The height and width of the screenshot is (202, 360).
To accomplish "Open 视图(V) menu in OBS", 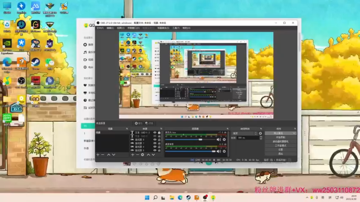I will click(121, 28).
